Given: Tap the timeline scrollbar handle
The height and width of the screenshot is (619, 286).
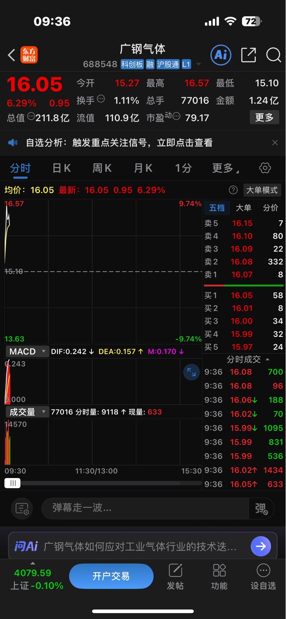Looking at the screenshot, I should 13,483.
